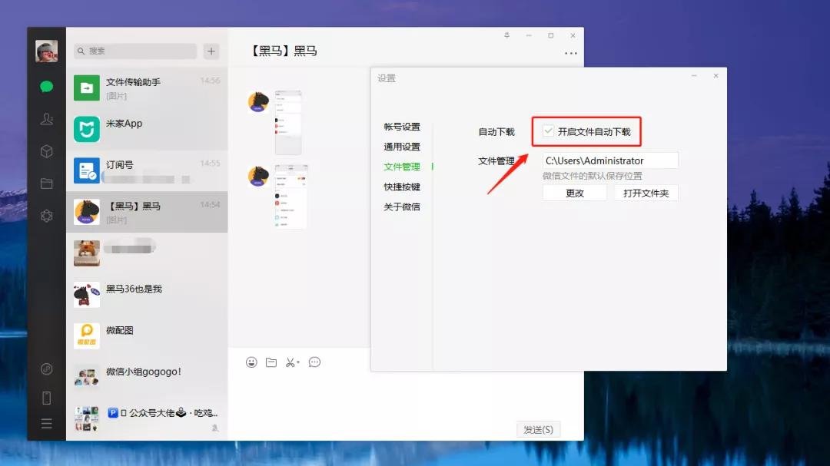The image size is (830, 466).
Task: Toggle the Chats sidebar green bubble
Action: (46, 87)
